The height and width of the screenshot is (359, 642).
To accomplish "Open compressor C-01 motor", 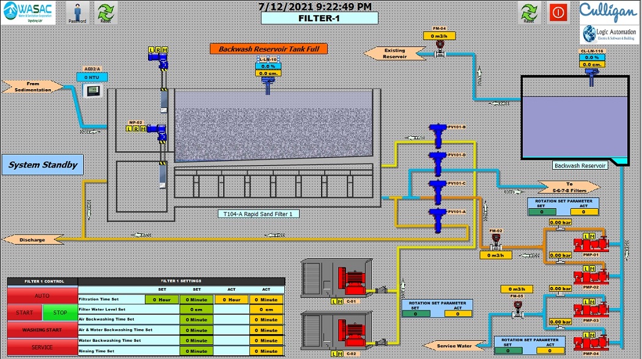I will coord(352,279).
